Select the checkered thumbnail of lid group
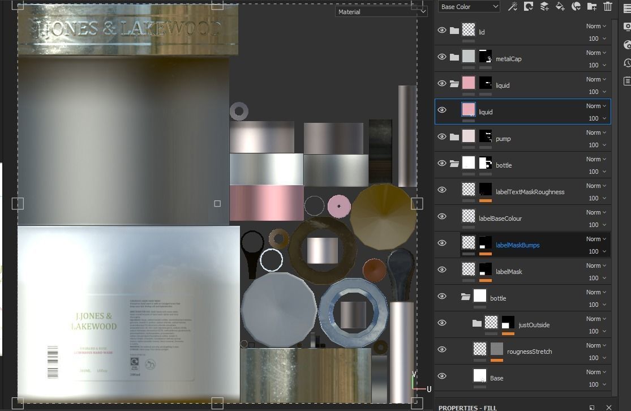Image resolution: width=631 pixels, height=411 pixels. click(469, 29)
